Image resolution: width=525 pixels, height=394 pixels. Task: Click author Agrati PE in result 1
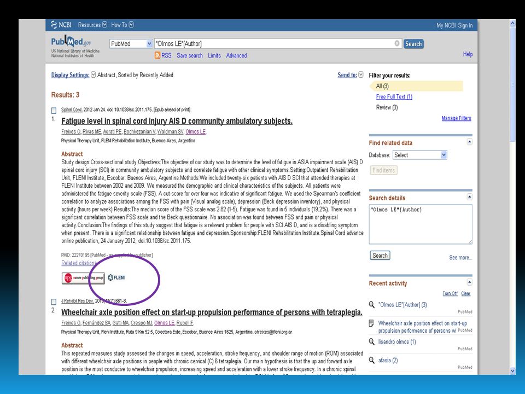tap(113, 132)
